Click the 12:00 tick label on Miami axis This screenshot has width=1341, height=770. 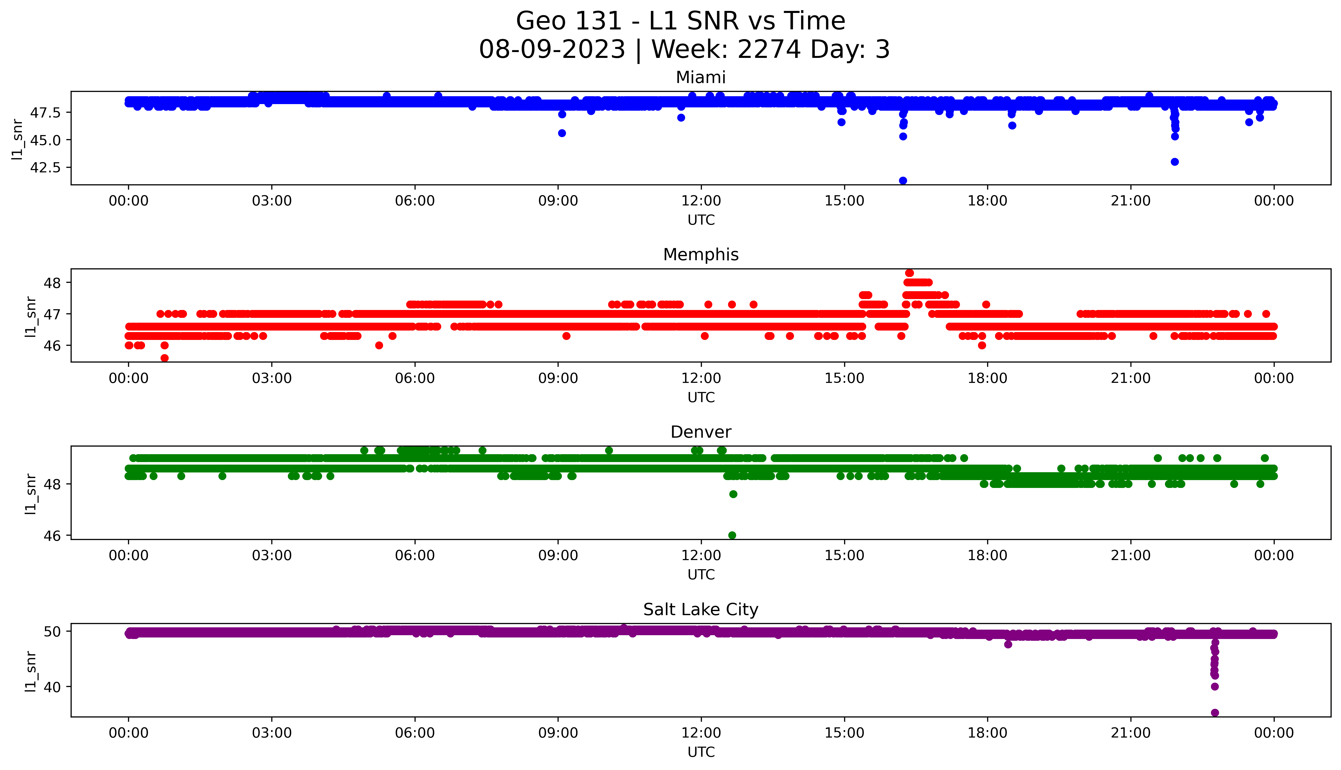[x=701, y=201]
